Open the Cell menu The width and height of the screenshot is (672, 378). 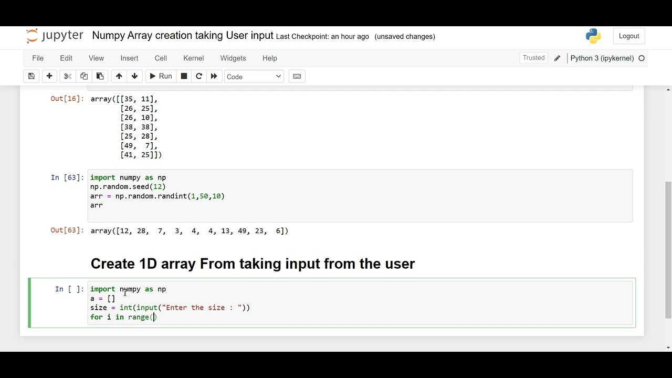coord(161,58)
